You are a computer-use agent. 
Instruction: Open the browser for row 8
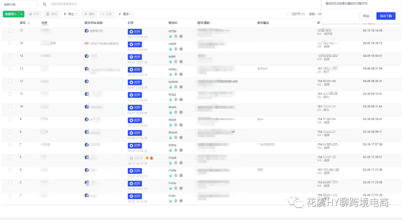coord(135,133)
